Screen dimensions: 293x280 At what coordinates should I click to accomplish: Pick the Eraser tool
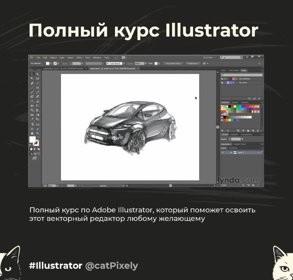pos(38,97)
